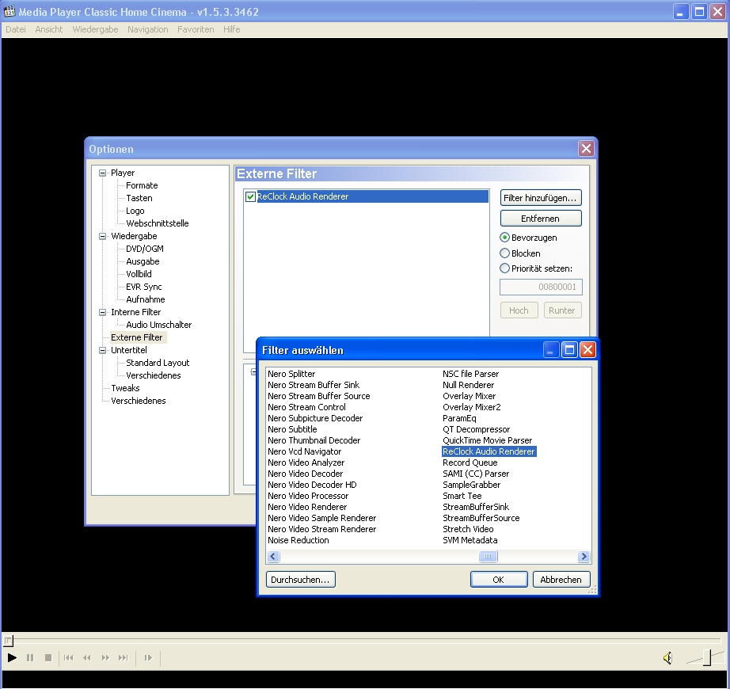
Task: Select Tweaks in the options tree
Action: 125,388
